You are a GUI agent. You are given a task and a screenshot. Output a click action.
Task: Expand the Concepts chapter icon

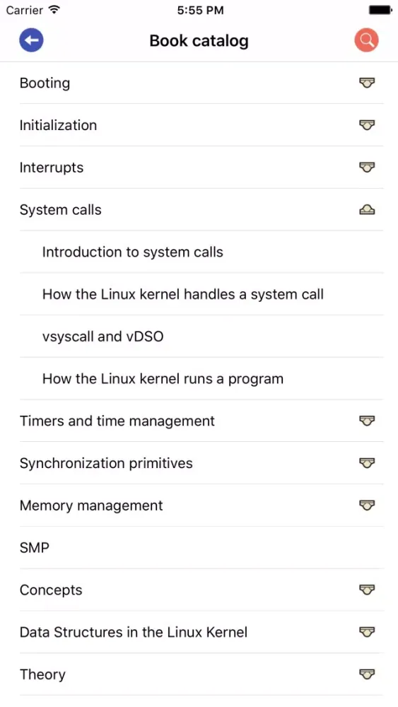pos(367,590)
